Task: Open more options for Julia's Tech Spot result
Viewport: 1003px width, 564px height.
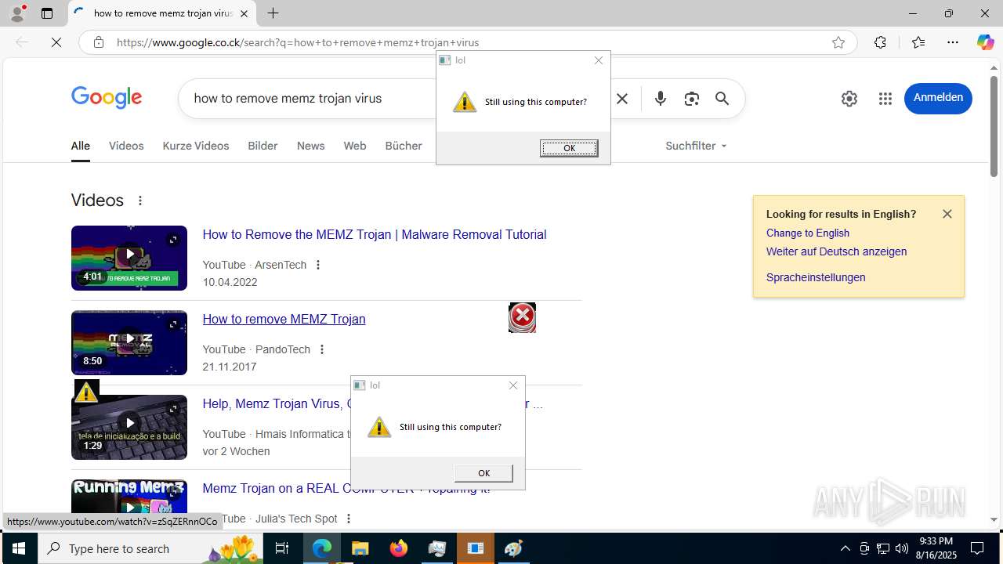Action: (x=349, y=519)
